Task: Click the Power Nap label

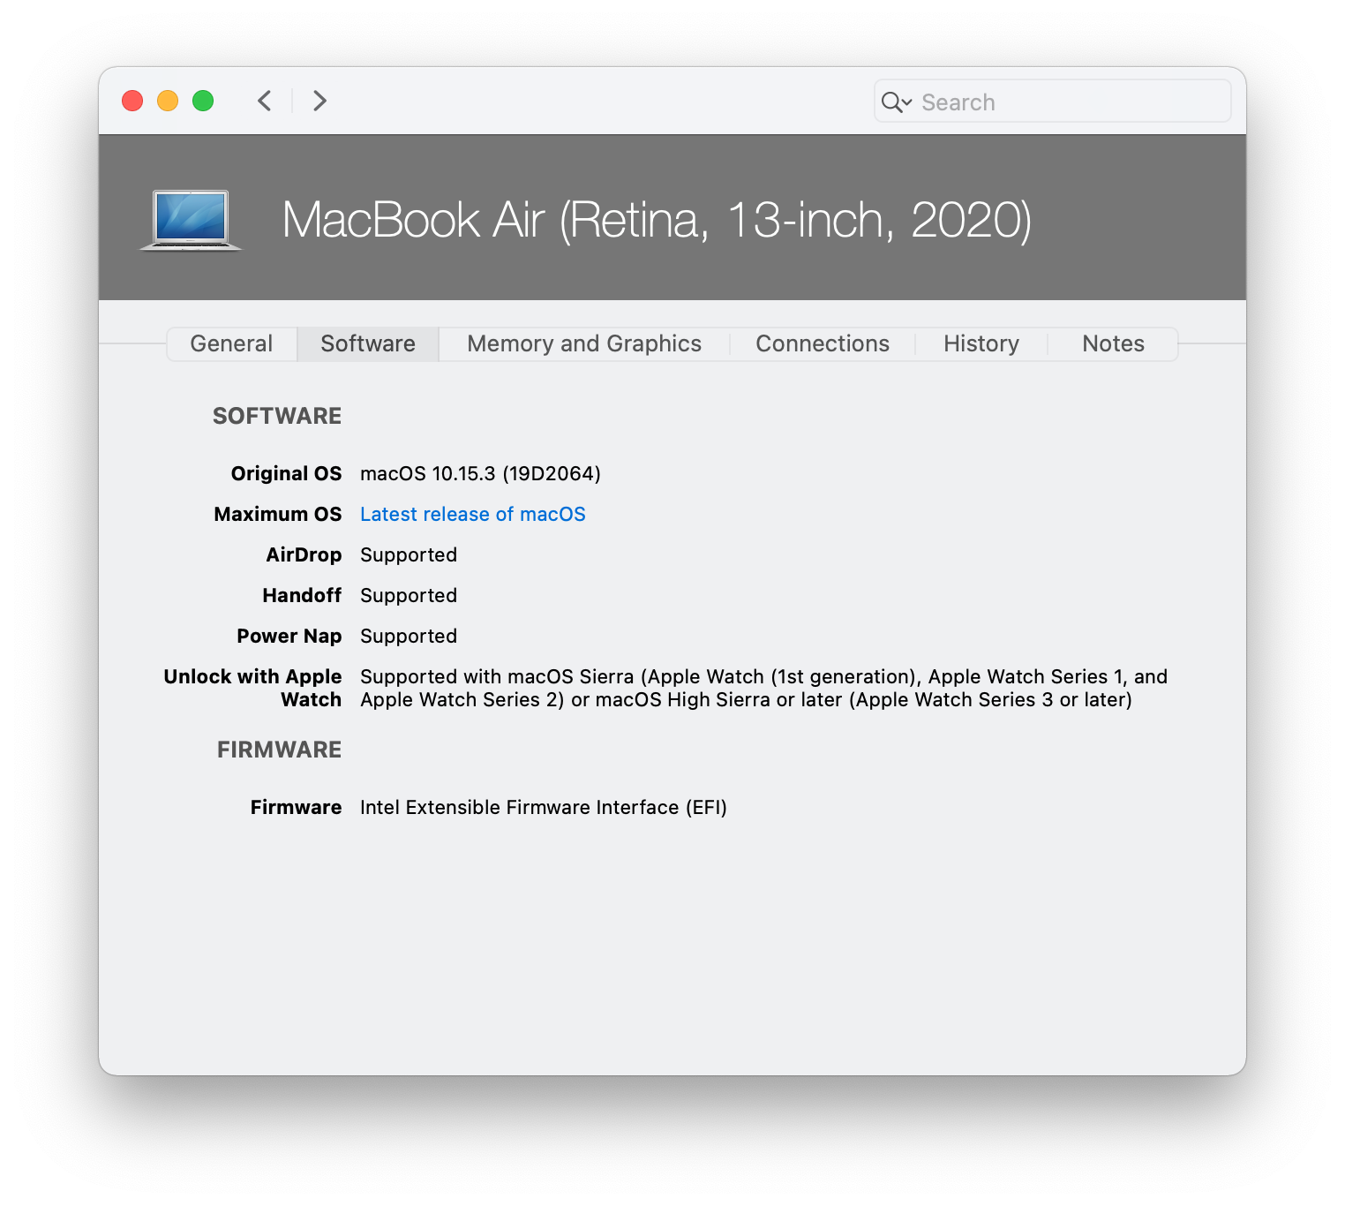Action: coord(289,636)
